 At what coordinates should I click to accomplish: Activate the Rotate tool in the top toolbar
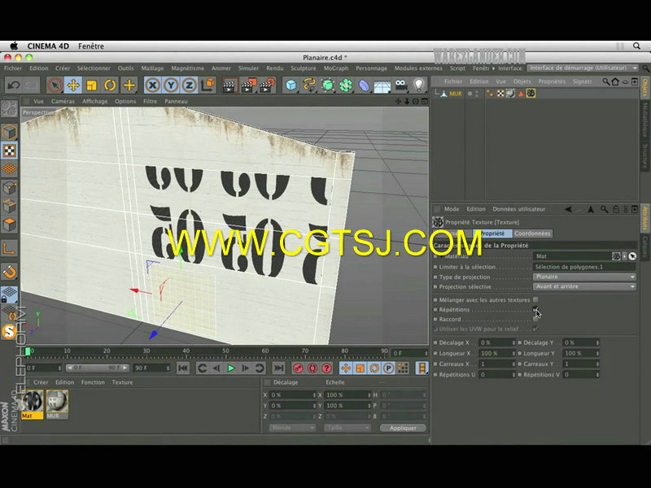click(110, 85)
